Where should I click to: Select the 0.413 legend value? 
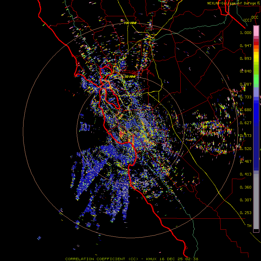coord(246,174)
